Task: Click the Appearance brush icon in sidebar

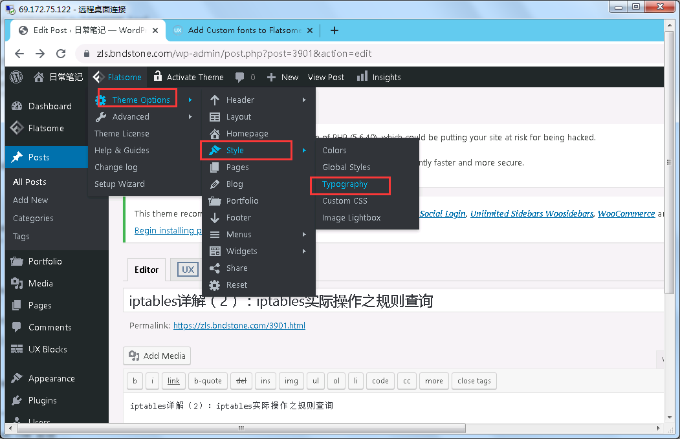Action: pyautogui.click(x=17, y=378)
